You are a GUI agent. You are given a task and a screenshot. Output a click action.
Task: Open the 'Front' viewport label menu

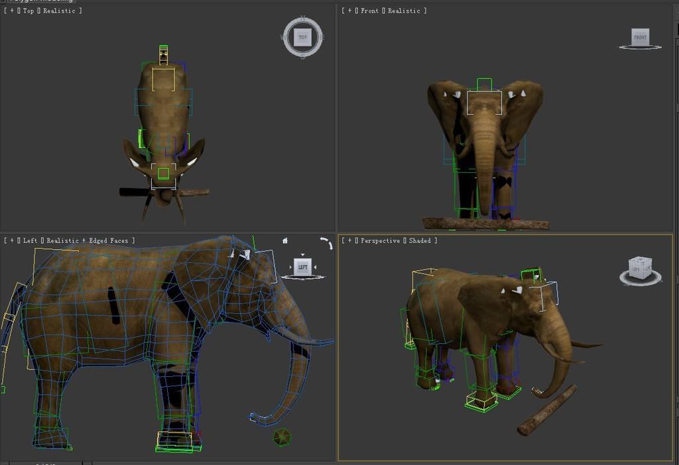click(369, 11)
